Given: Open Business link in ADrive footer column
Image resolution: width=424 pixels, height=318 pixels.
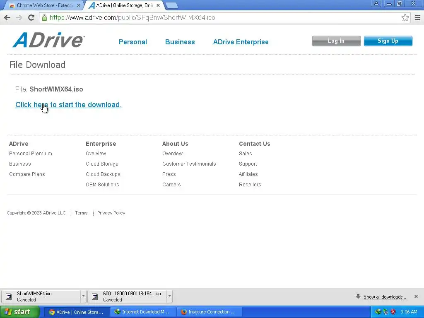Looking at the screenshot, I should click(x=20, y=164).
